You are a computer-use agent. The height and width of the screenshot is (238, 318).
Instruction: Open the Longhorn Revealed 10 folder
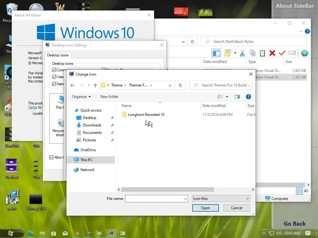(x=146, y=115)
